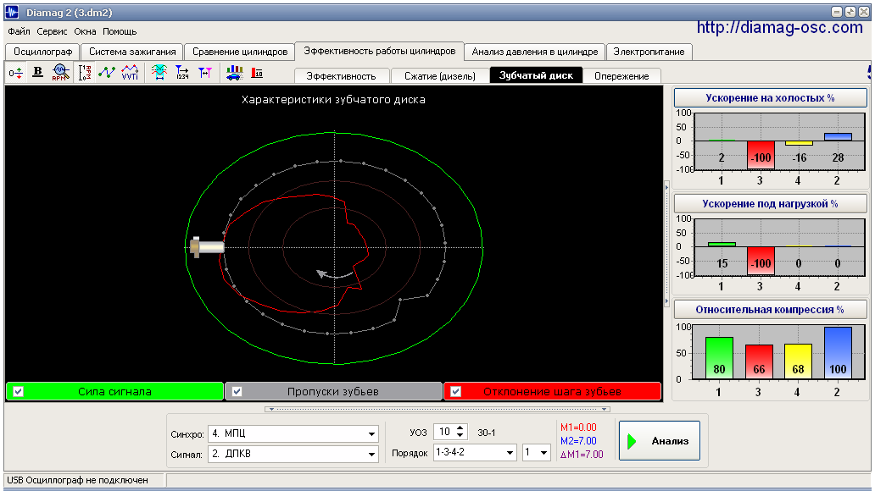Open the RPM magnifier search tool

60,73
